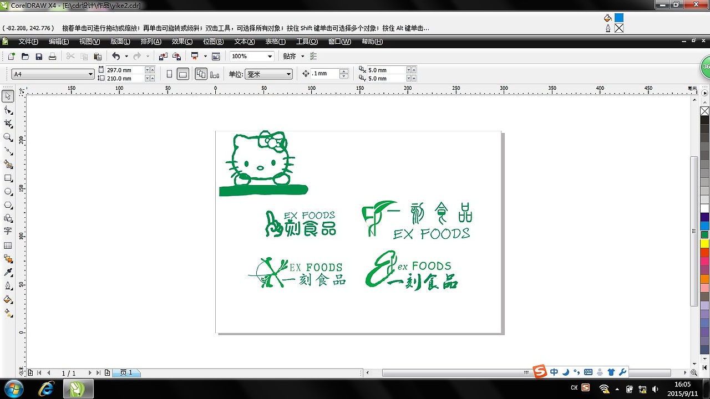Viewport: 710px width, 399px height.
Task: Set page orientation to portrait
Action: pos(170,74)
